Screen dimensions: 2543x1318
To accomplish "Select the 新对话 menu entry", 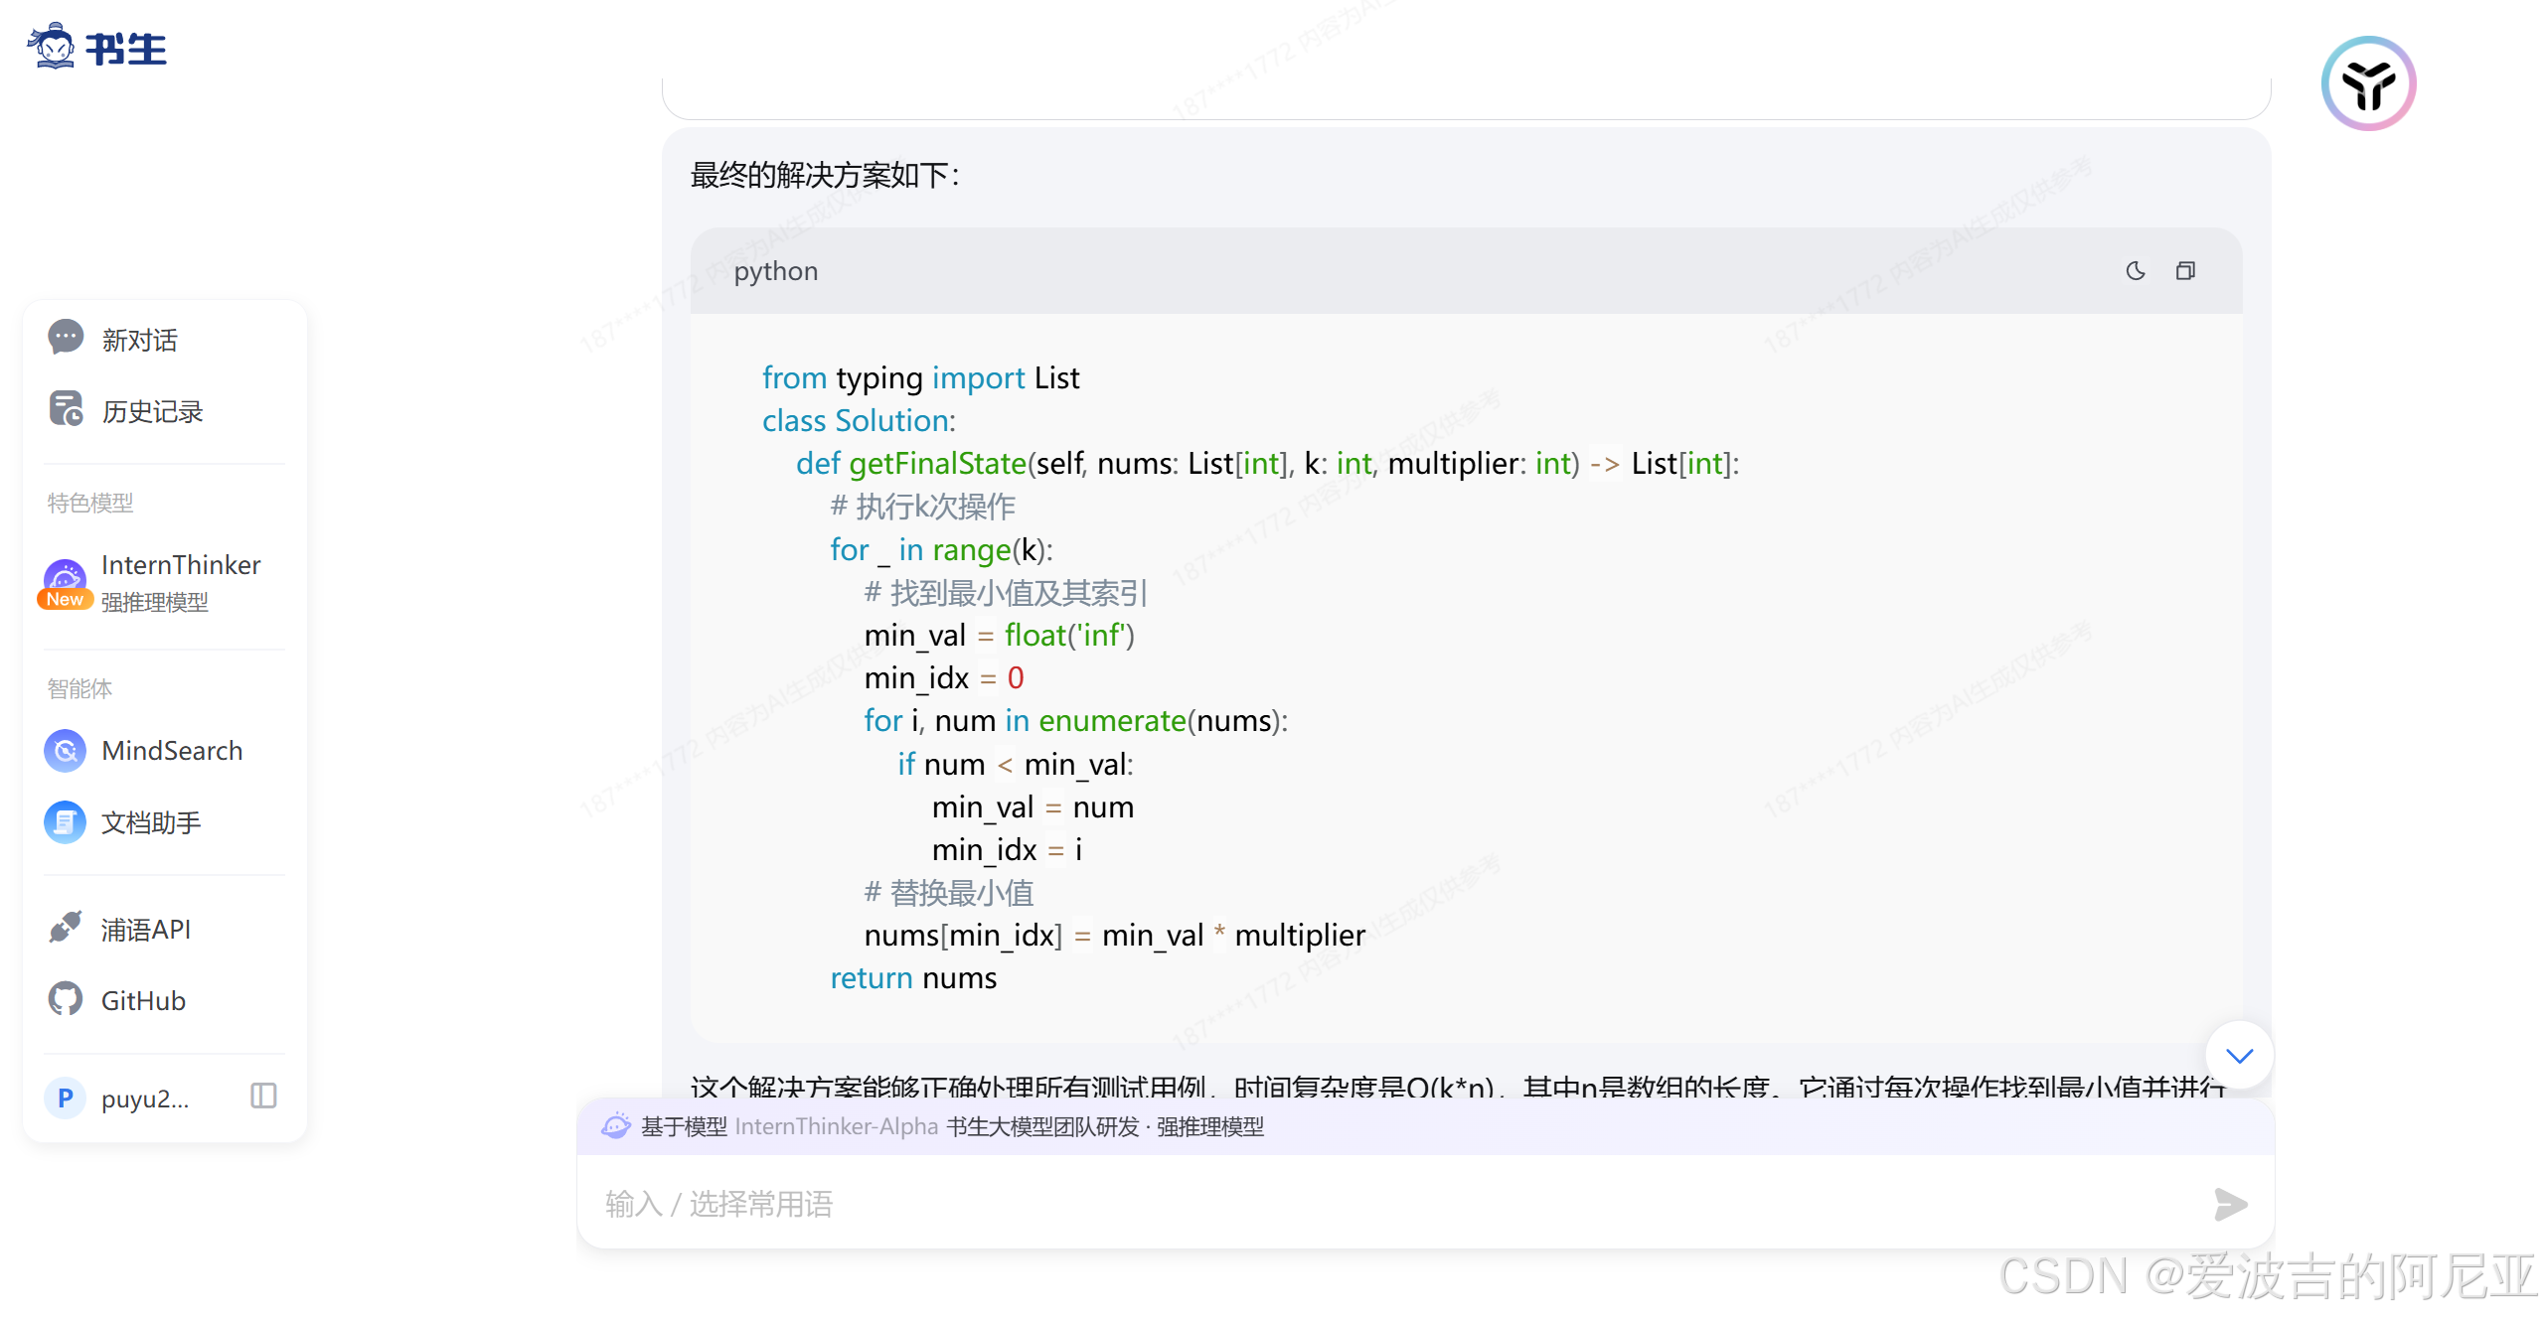I will pyautogui.click(x=139, y=341).
